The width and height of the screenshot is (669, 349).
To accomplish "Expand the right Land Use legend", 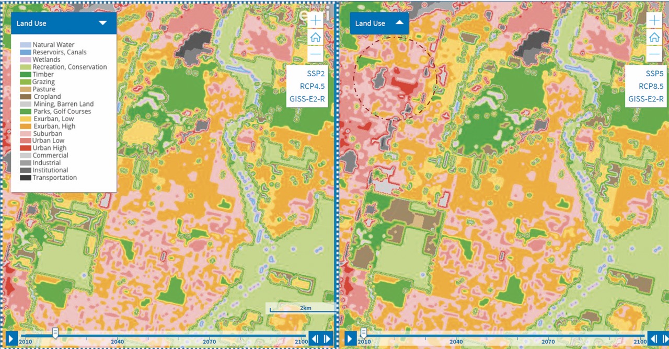I will [399, 23].
